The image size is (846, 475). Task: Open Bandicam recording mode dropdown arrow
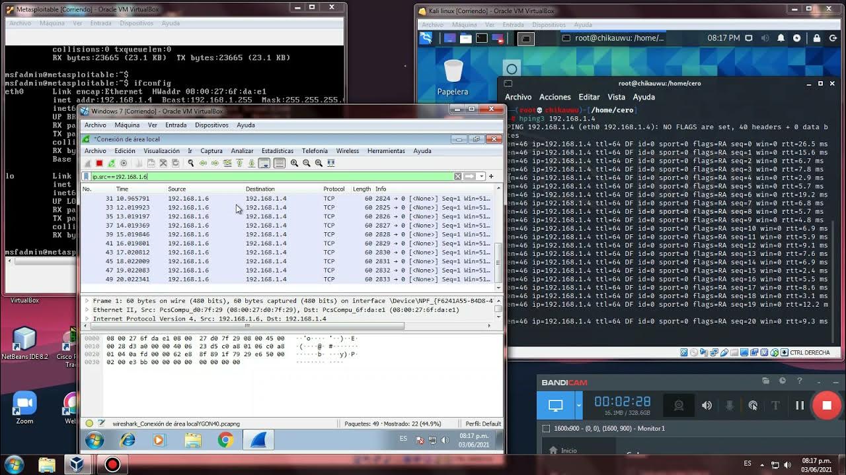[579, 406]
